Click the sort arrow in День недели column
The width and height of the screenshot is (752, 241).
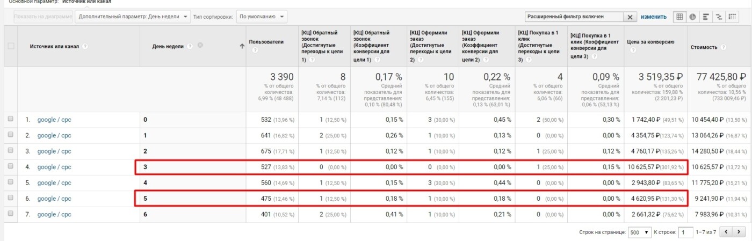point(242,46)
